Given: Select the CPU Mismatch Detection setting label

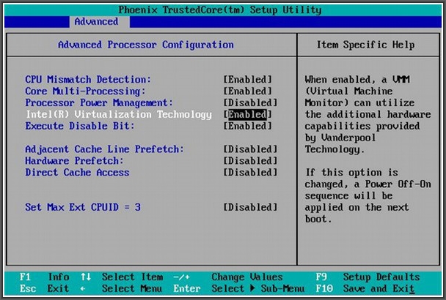Looking at the screenshot, I should pyautogui.click(x=88, y=80).
